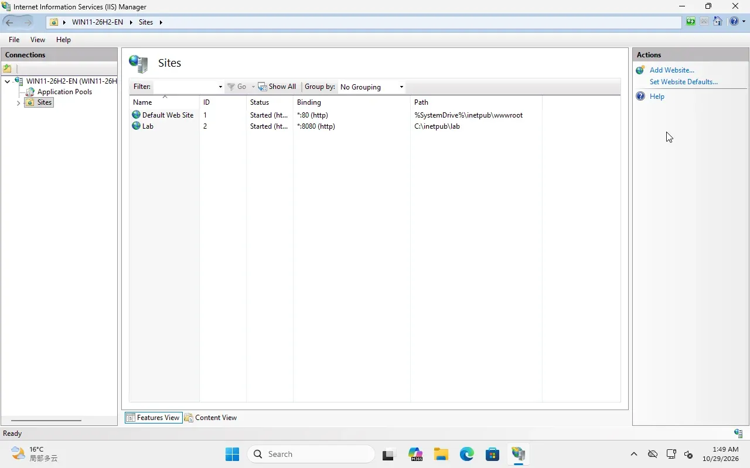750x468 pixels.
Task: Click the WIN11-26H2-EN breadcrumb in address bar
Action: 97,22
